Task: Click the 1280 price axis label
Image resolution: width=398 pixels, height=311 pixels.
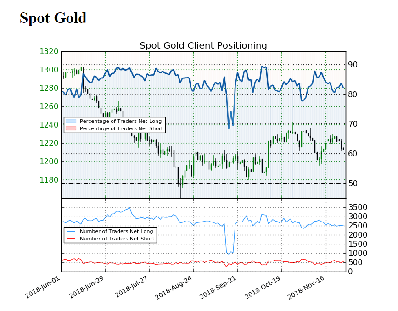Action: (x=49, y=88)
